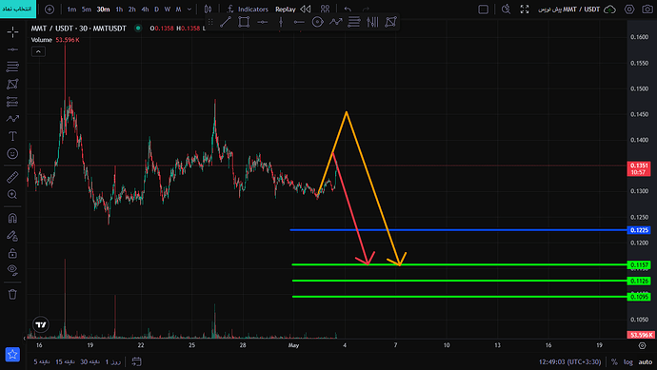Select the green 0.1157 price line label
Screen dimensions: 657x370
click(639, 265)
